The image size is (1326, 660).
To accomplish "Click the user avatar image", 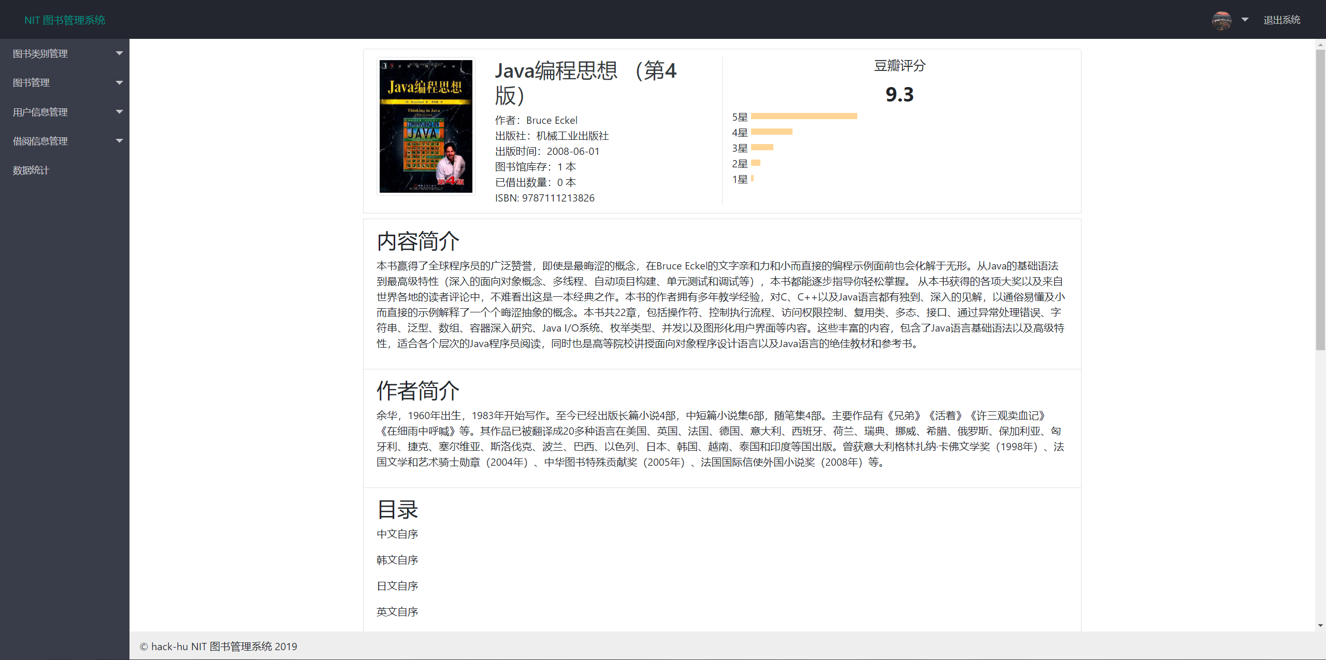I will 1221,20.
